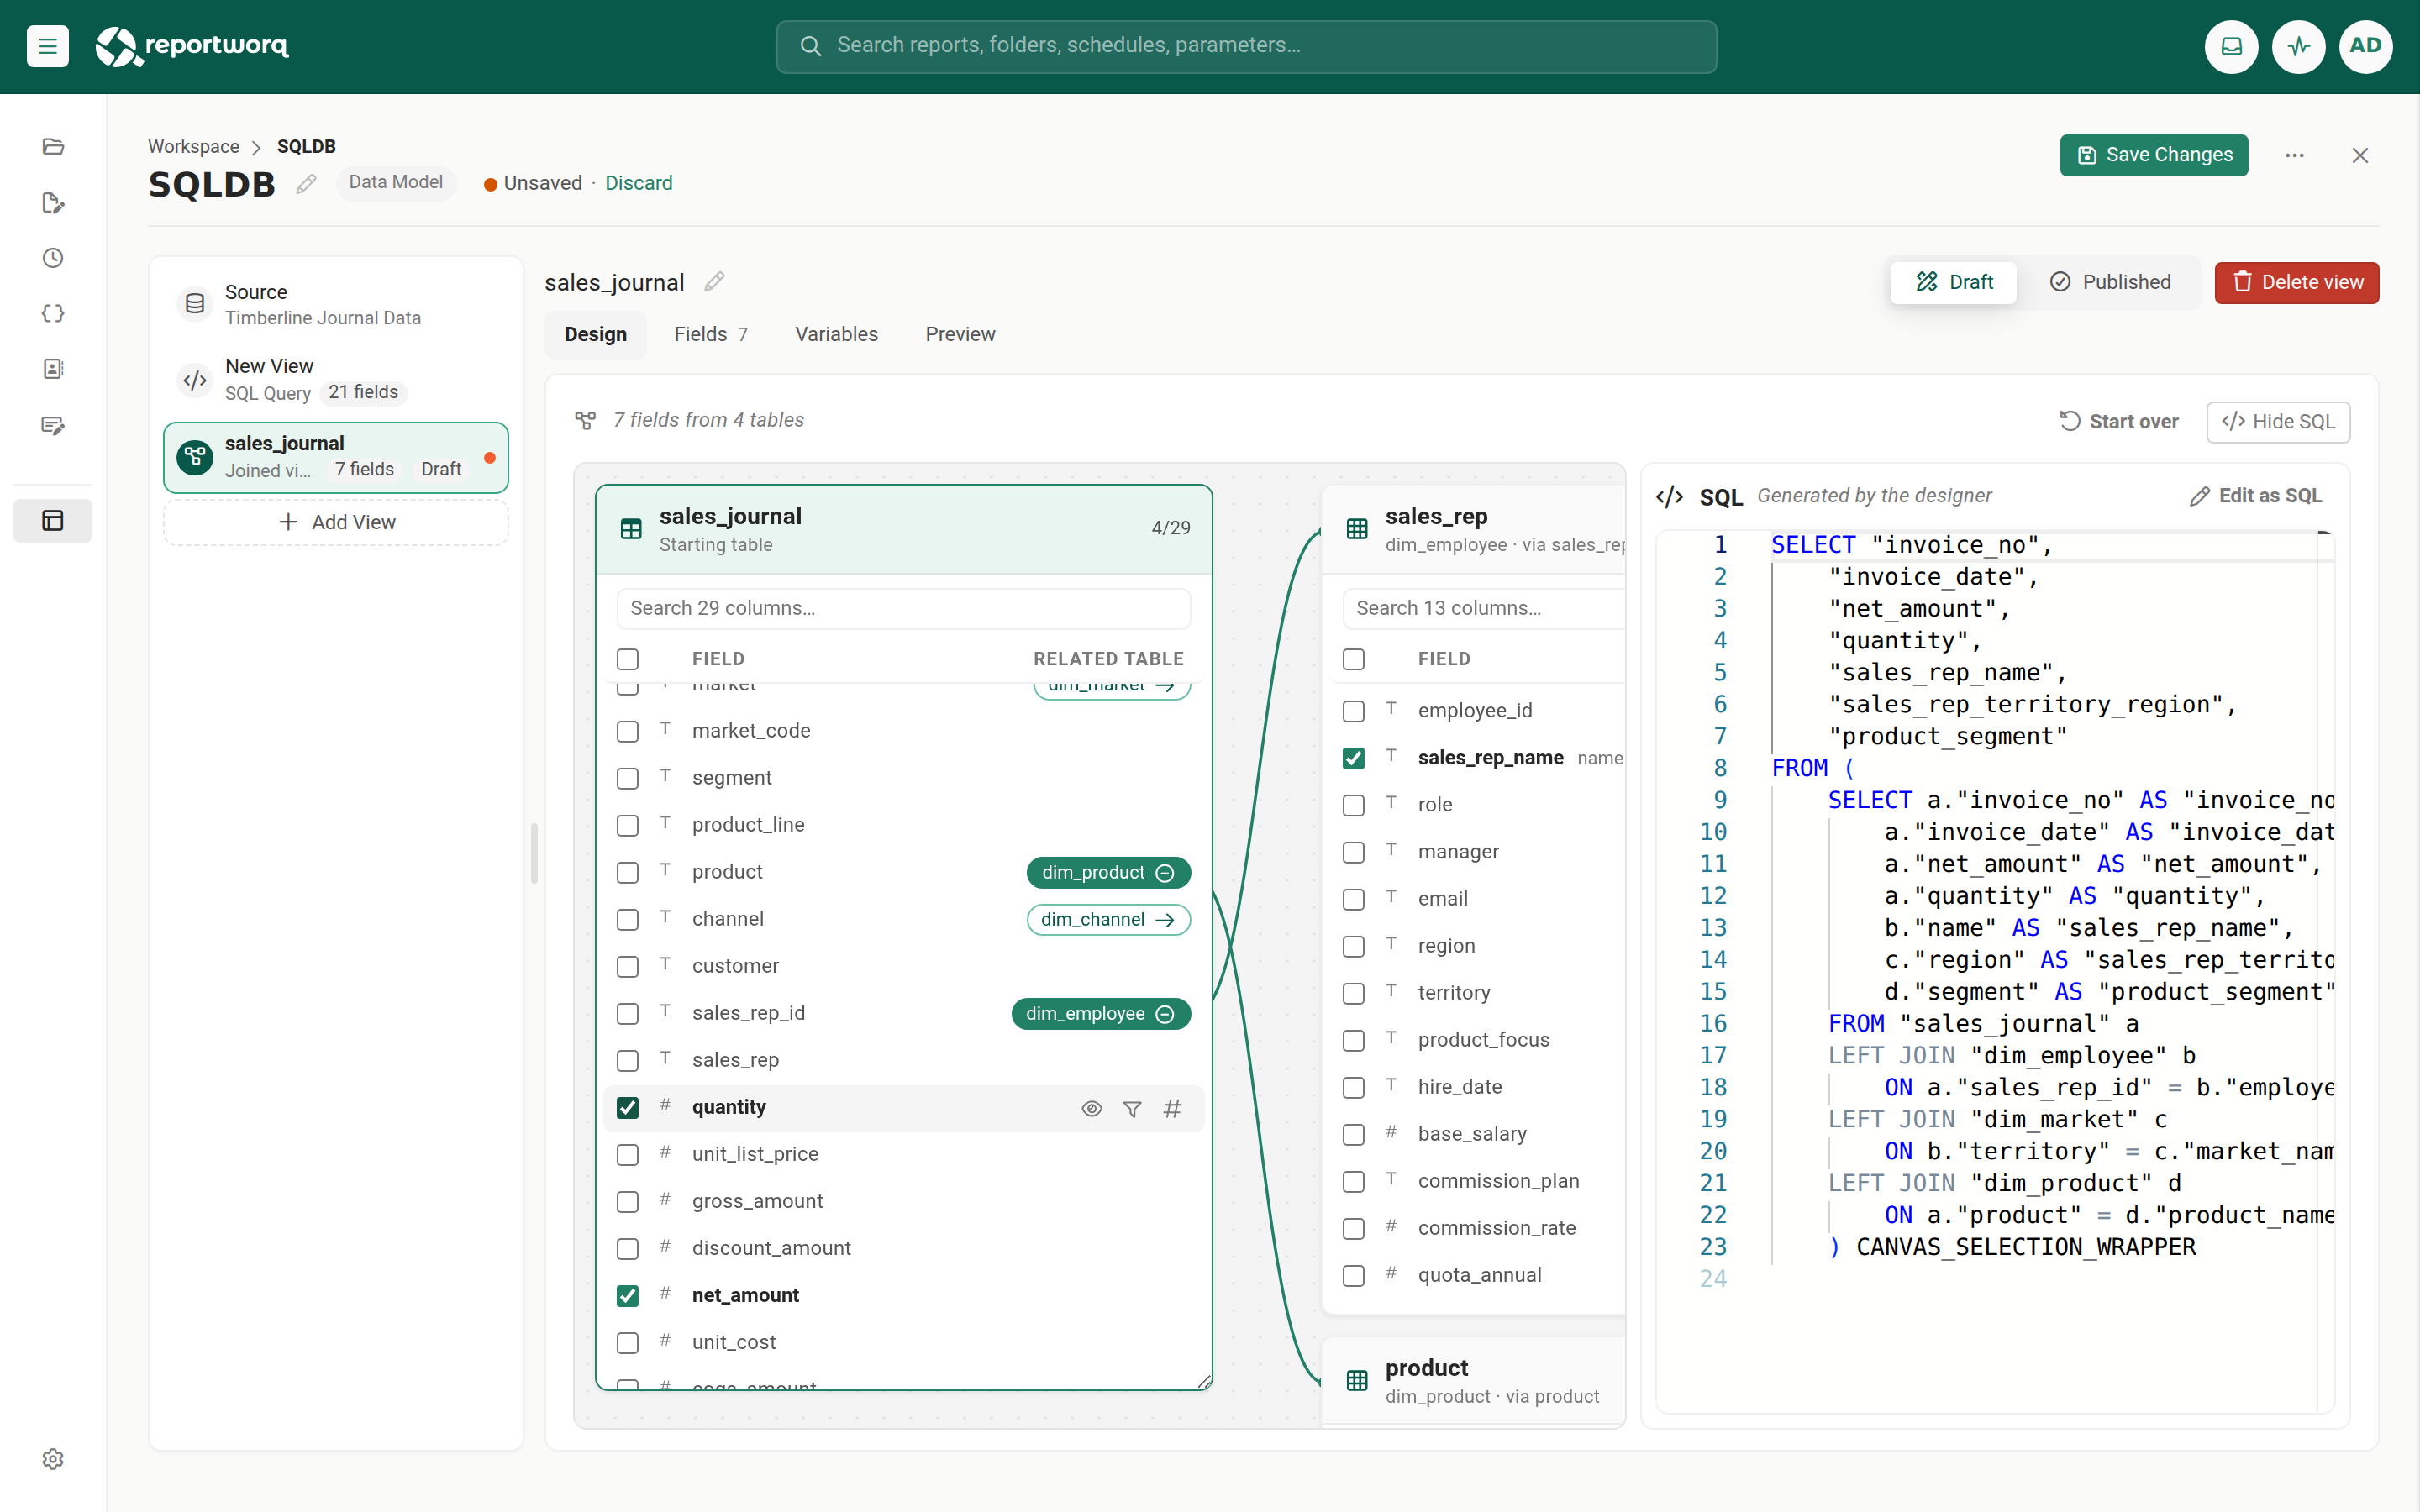Viewport: 2420px width, 1512px height.
Task: Focus the Search 29 columns field
Action: (x=903, y=608)
